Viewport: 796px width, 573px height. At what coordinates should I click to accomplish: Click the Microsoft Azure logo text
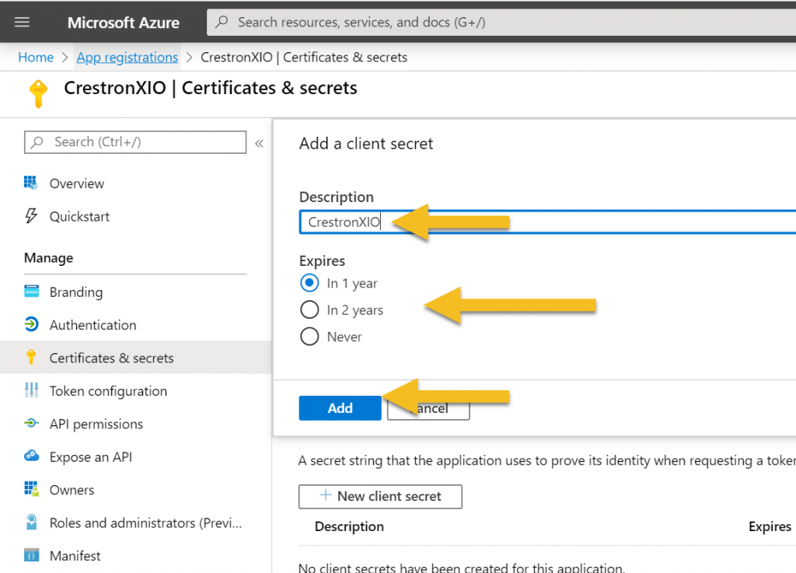[124, 23]
